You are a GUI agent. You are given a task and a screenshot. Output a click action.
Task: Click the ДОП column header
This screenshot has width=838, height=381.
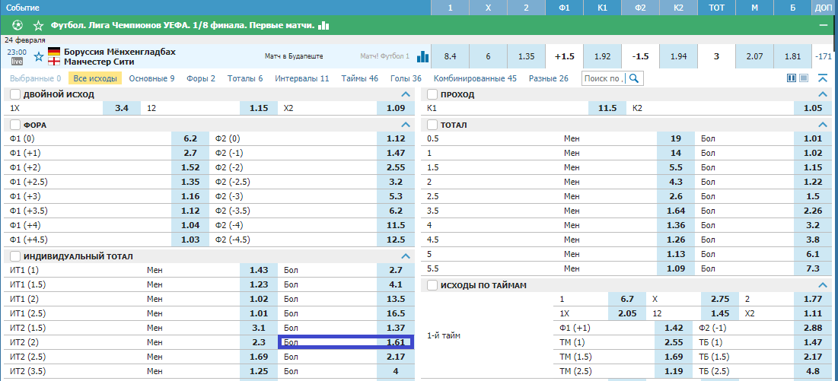825,8
